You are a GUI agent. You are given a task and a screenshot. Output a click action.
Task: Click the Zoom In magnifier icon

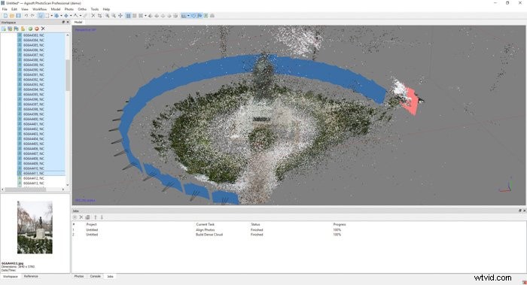[107, 16]
